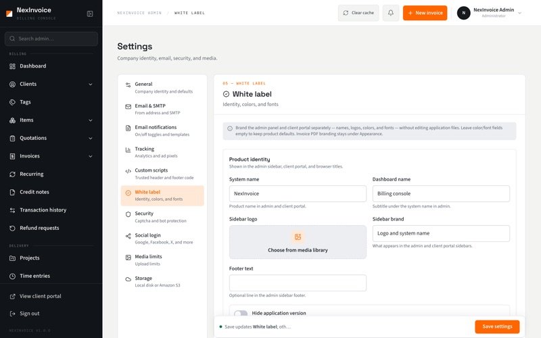Click the Clients person icon
This screenshot has height=338, width=541.
[x=12, y=84]
